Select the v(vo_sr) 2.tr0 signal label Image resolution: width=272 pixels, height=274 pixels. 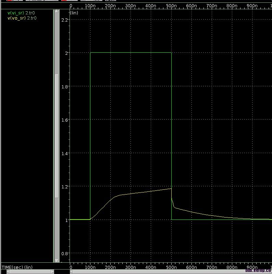click(x=22, y=18)
